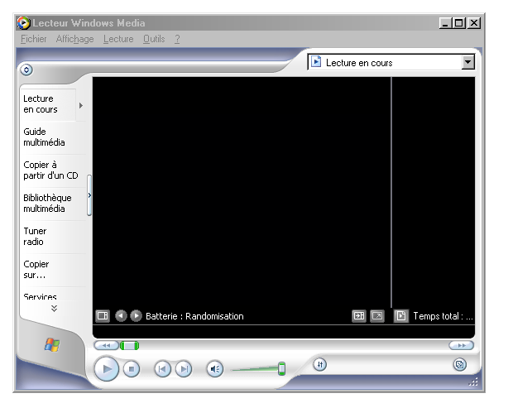Click the resize grip at bottom-right corner
This screenshot has height=408, width=508.
pos(473,382)
